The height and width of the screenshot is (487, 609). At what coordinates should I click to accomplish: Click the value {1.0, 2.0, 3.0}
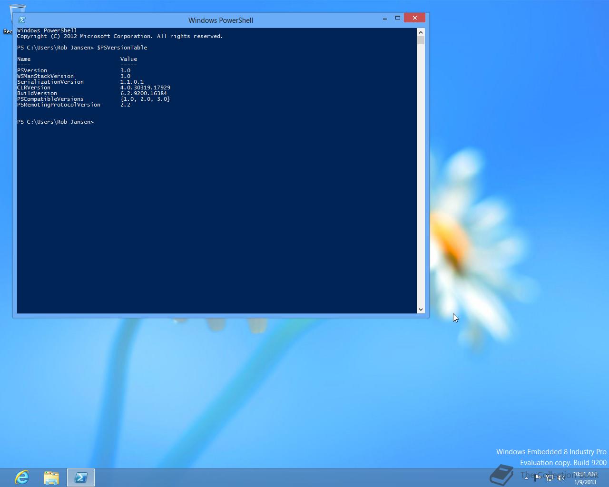(145, 99)
